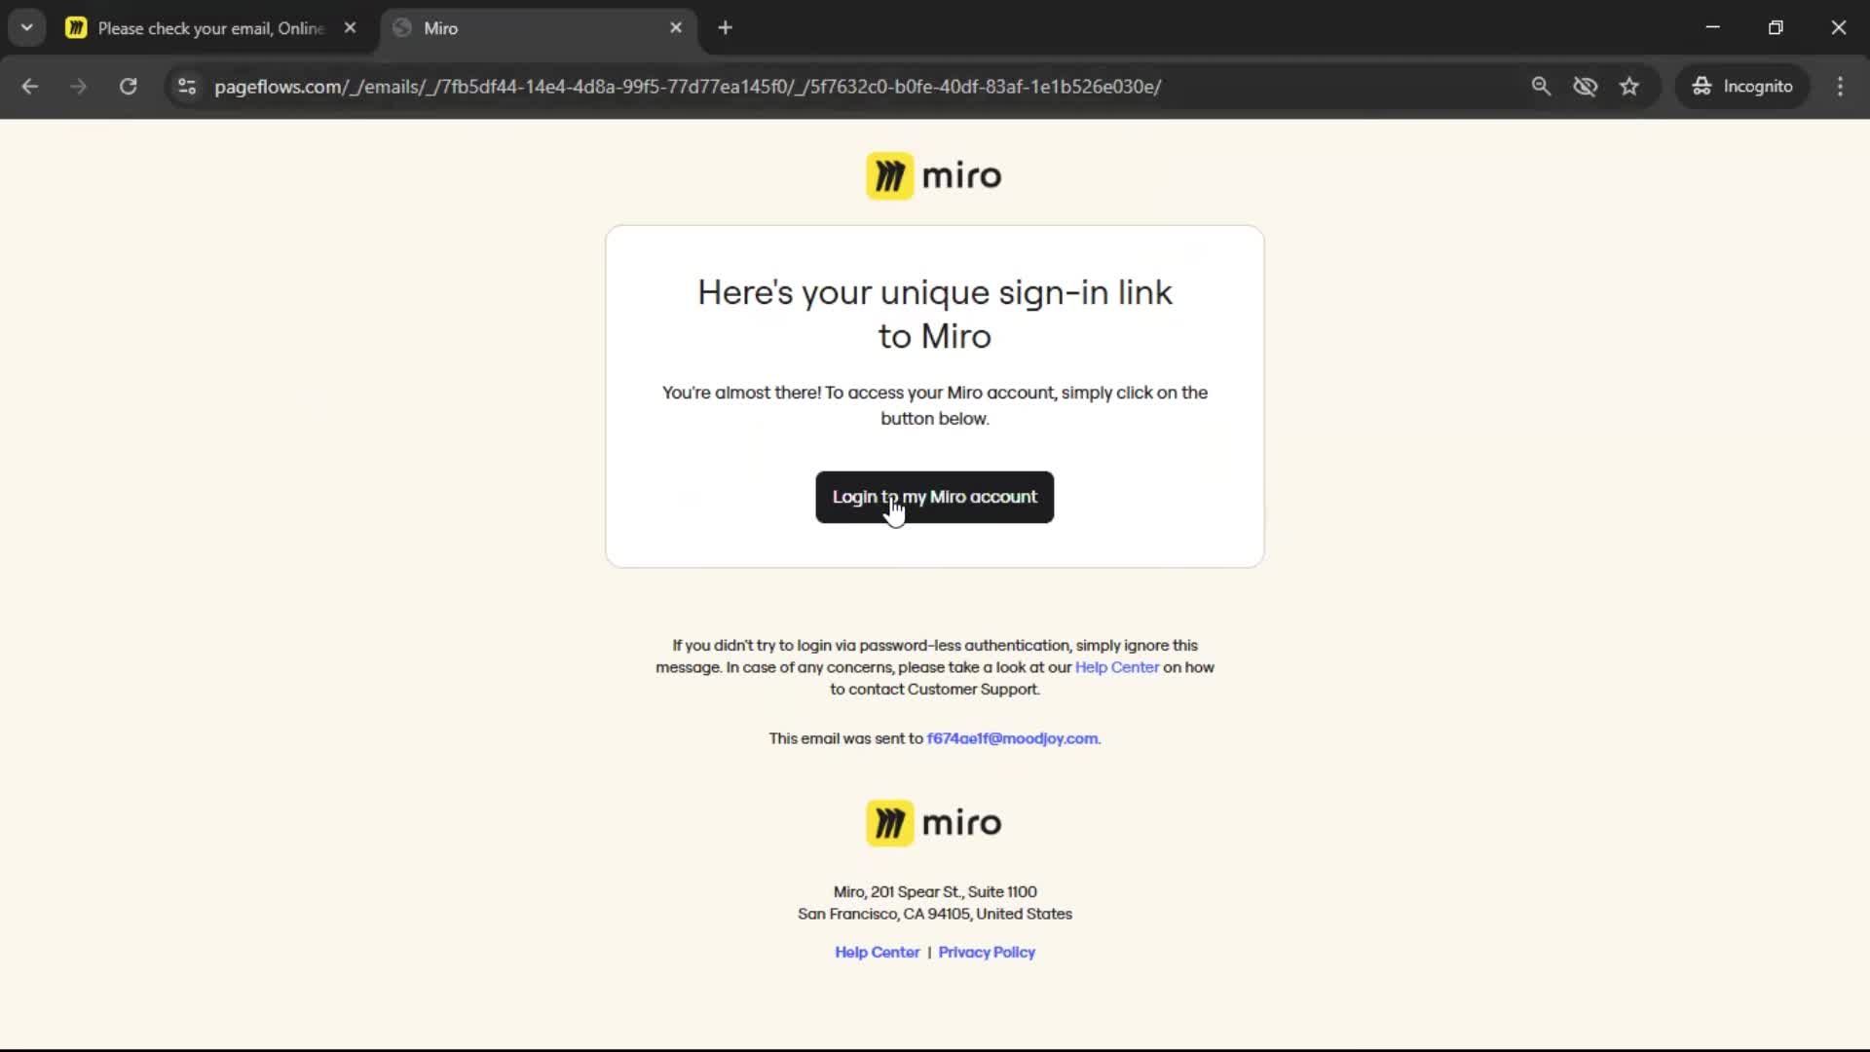The image size is (1870, 1052).
Task: Expand the tab search dropdown arrow
Action: click(x=27, y=27)
